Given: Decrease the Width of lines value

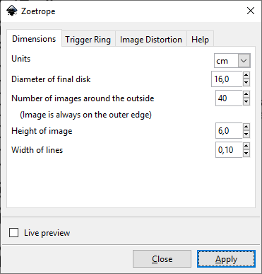Looking at the screenshot, I should (x=246, y=154).
